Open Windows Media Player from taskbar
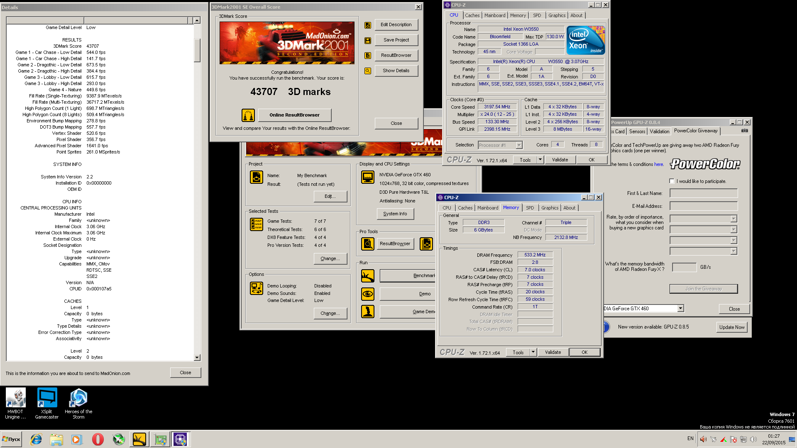797x448 pixels. click(77, 439)
